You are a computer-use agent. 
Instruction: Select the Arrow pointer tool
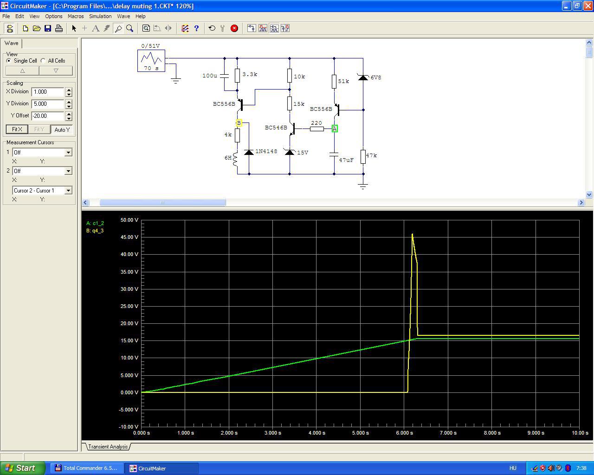[x=74, y=28]
